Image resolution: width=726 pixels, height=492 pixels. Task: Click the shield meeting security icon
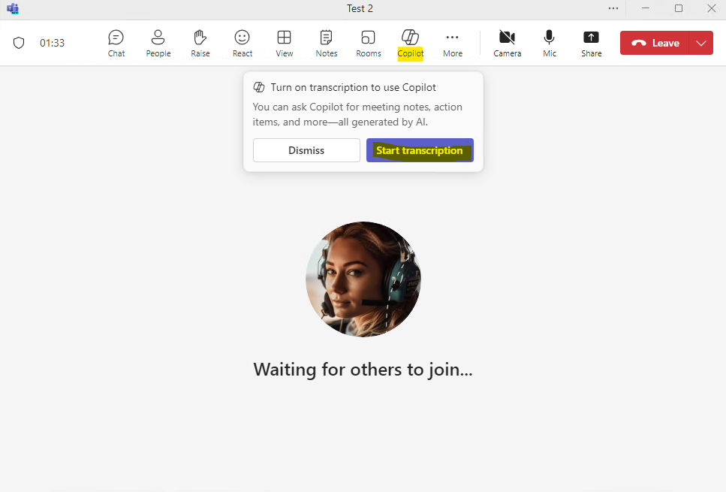tap(19, 43)
